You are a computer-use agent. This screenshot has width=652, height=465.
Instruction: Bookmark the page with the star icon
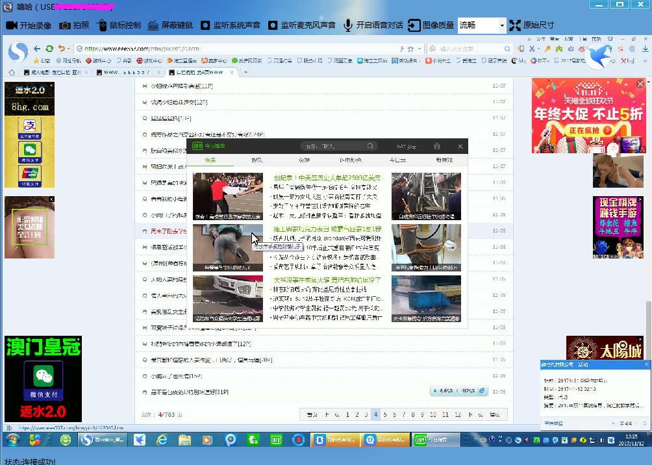pyautogui.click(x=411, y=49)
